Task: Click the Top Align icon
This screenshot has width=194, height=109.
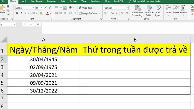Action: 57,7
